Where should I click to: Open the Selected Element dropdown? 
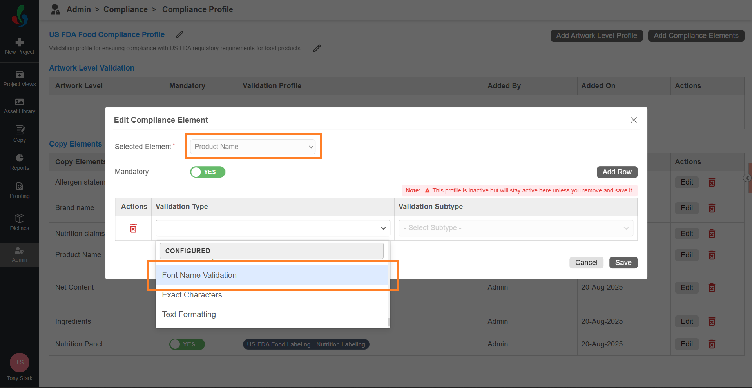point(253,147)
